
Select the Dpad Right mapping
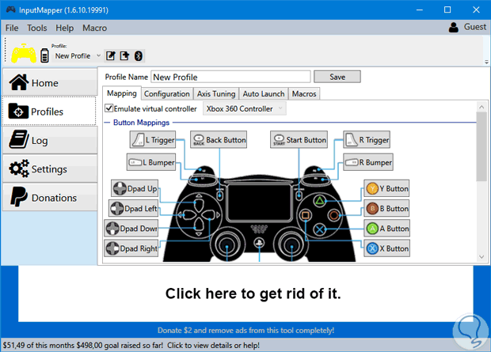(x=131, y=248)
